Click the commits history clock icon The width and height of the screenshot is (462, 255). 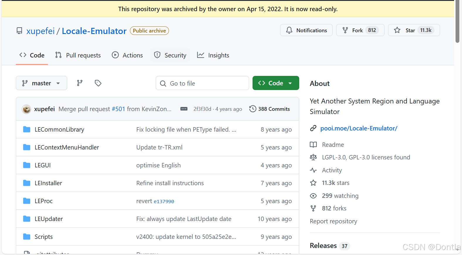pyautogui.click(x=253, y=109)
